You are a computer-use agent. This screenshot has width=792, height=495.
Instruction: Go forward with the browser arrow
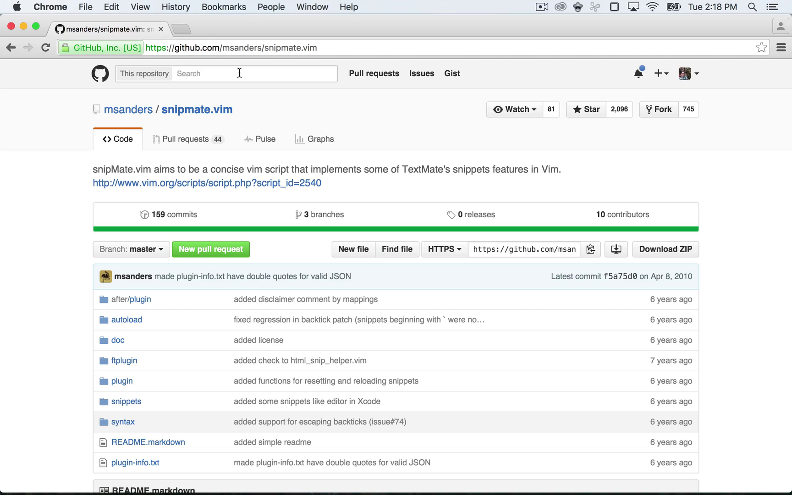pos(28,48)
